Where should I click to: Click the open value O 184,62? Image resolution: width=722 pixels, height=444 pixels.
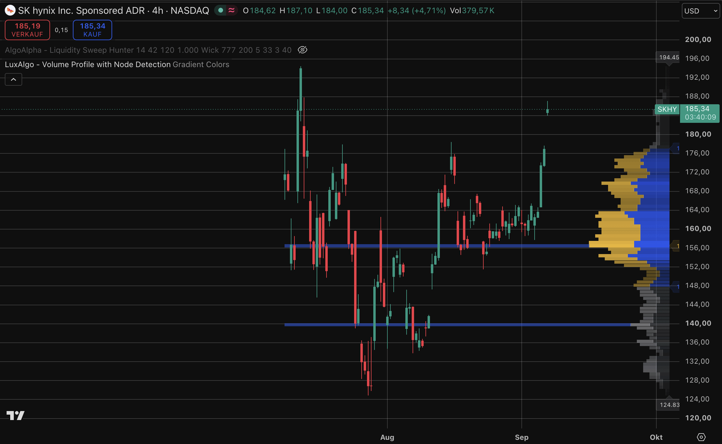pyautogui.click(x=259, y=11)
